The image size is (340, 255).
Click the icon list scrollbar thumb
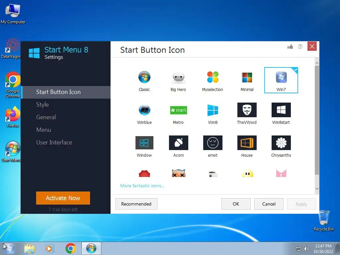[317, 120]
